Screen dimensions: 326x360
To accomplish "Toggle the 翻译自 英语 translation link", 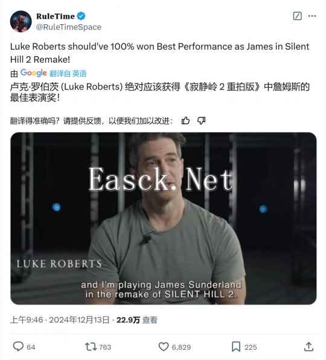I will pos(68,74).
